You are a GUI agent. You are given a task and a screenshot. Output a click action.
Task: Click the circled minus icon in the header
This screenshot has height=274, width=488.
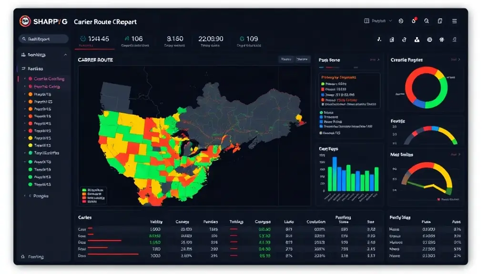tap(401, 21)
